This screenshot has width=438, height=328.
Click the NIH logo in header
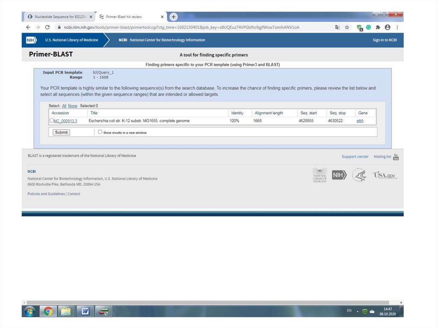point(31,40)
